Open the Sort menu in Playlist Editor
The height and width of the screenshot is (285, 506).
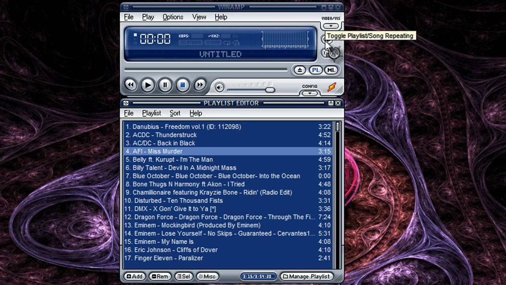pos(175,113)
